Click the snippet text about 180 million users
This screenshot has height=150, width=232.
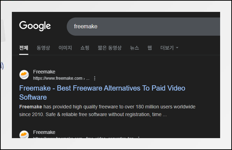click(x=107, y=110)
